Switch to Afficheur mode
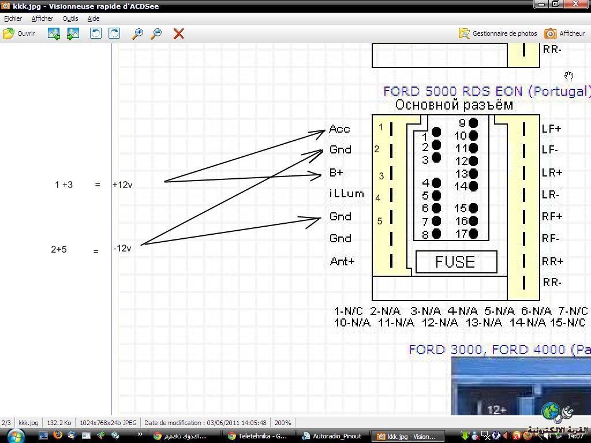Screen dimensions: 591x443 (564, 33)
